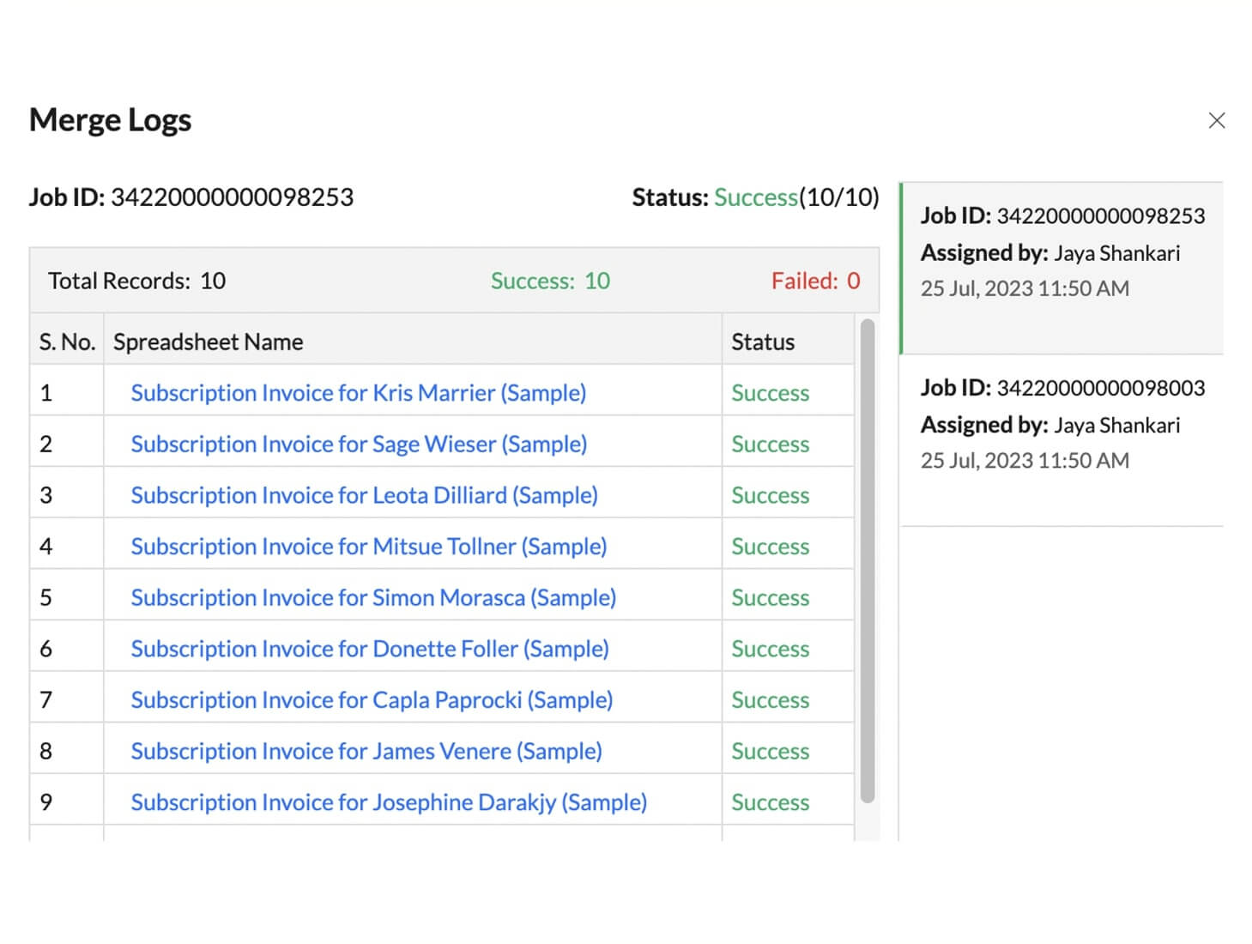Open Subscription Invoice for Kris Marrier
This screenshot has height=944, width=1252.
(x=358, y=393)
